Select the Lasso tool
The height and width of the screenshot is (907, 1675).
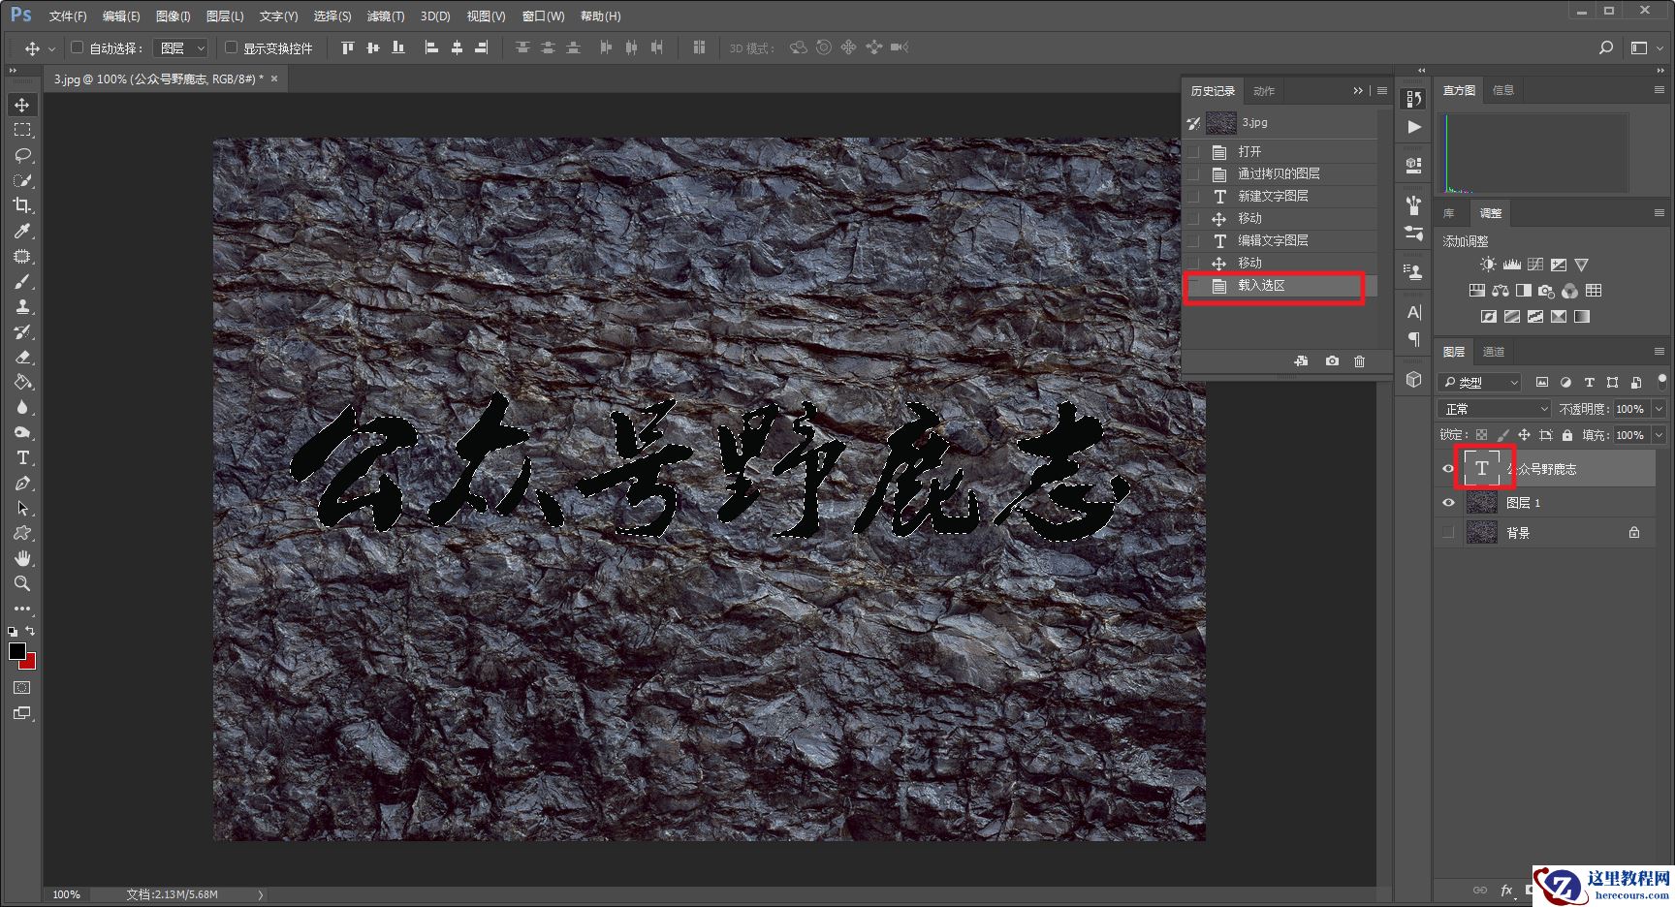[x=22, y=155]
